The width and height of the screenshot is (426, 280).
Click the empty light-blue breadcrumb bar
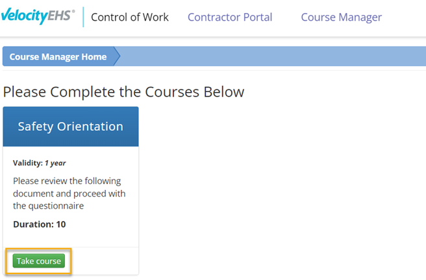click(x=273, y=57)
